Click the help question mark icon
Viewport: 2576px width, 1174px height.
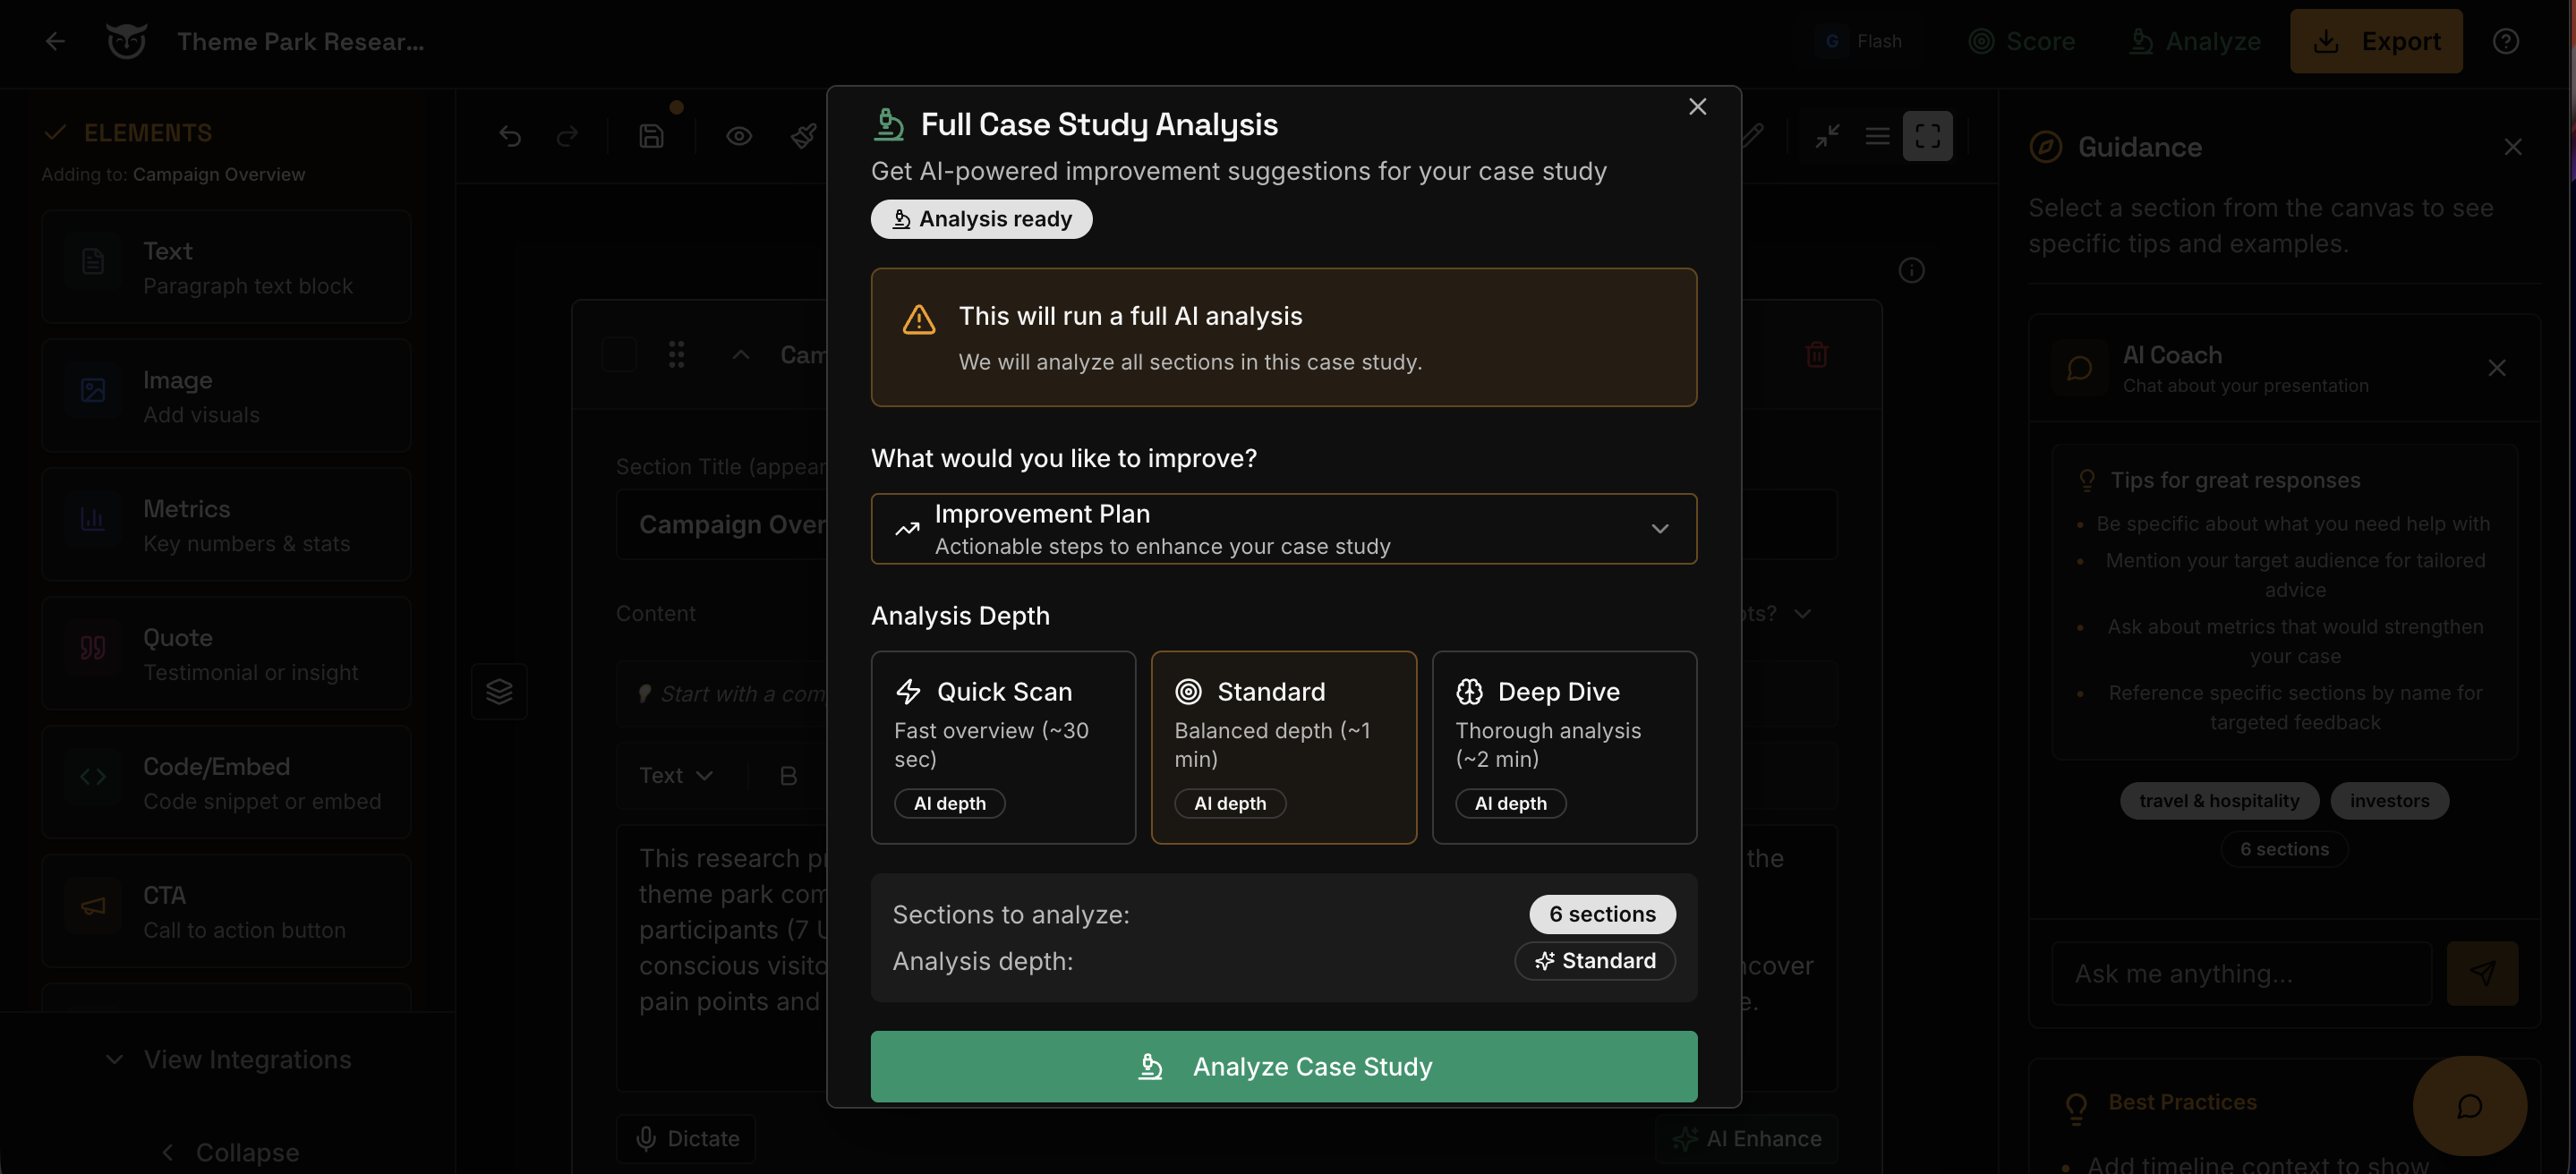click(2506, 41)
